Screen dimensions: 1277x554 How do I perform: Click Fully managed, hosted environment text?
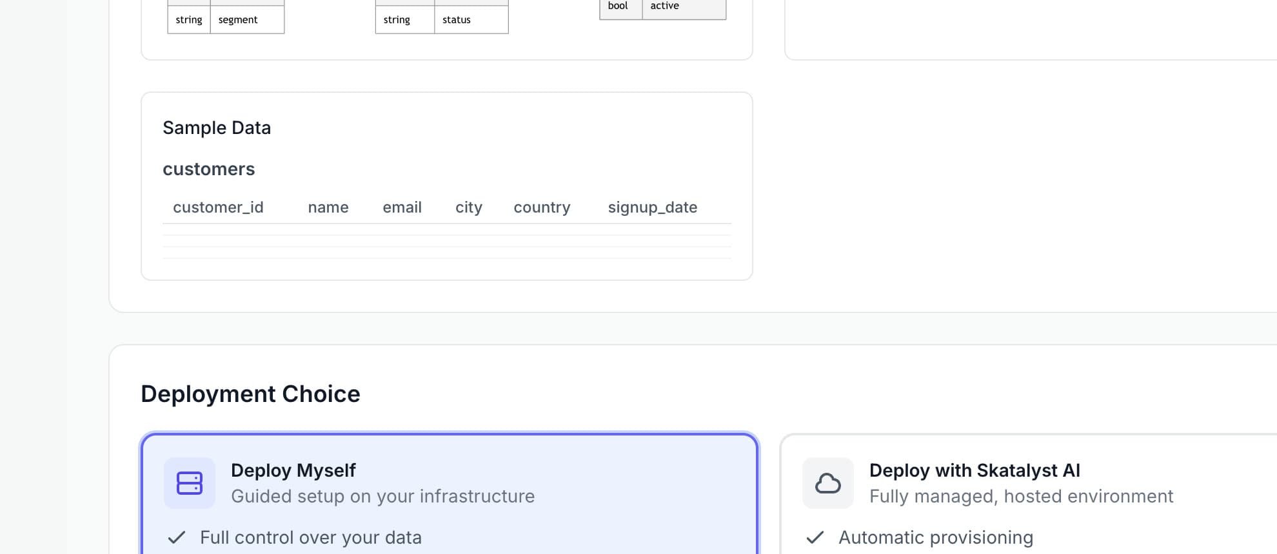click(1022, 496)
